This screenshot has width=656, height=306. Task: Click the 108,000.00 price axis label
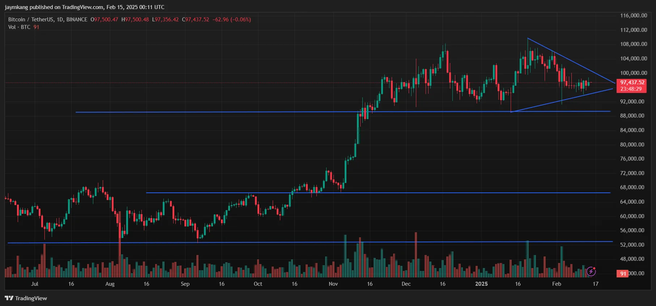[x=634, y=44]
